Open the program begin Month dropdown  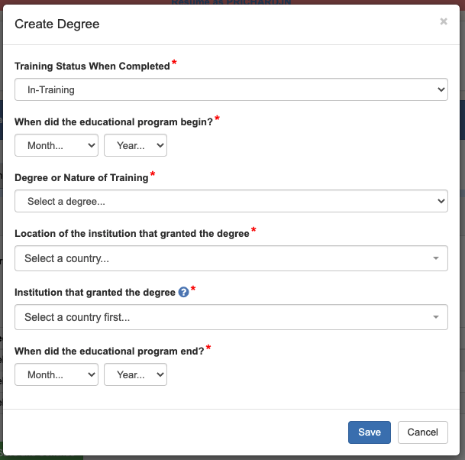point(57,145)
